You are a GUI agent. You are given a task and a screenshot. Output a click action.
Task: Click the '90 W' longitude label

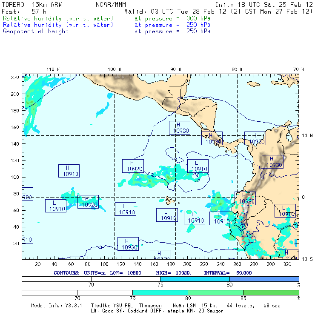click(176, 69)
